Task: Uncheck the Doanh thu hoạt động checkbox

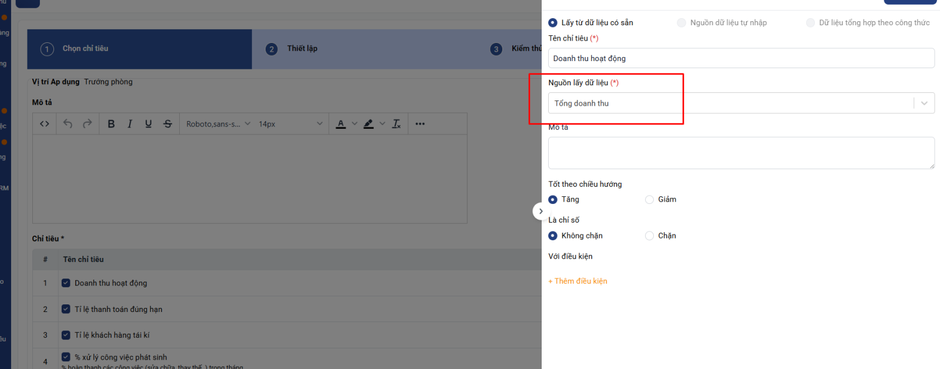Action: 66,283
